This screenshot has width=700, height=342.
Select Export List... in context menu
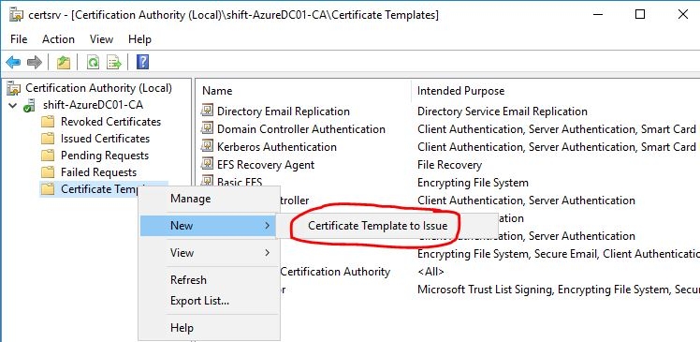coord(199,301)
